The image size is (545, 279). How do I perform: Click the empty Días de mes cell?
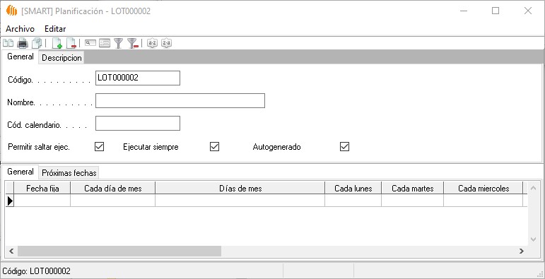[x=240, y=201]
